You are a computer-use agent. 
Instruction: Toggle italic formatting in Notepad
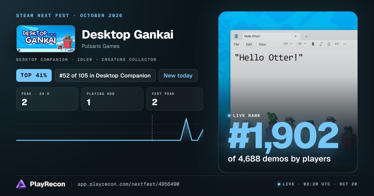(x=321, y=44)
